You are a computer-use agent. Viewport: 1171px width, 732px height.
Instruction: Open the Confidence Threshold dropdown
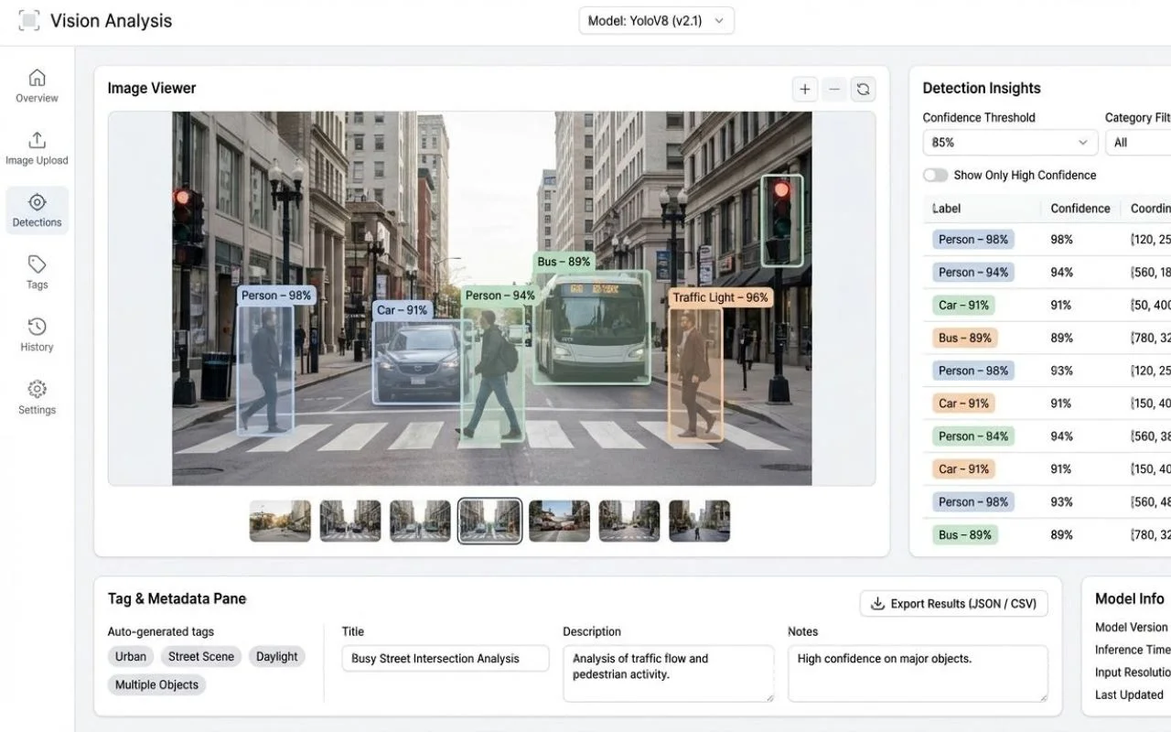[1009, 142]
